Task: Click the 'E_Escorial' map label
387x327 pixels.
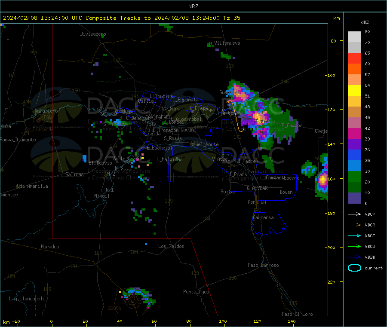Action: click(160, 148)
